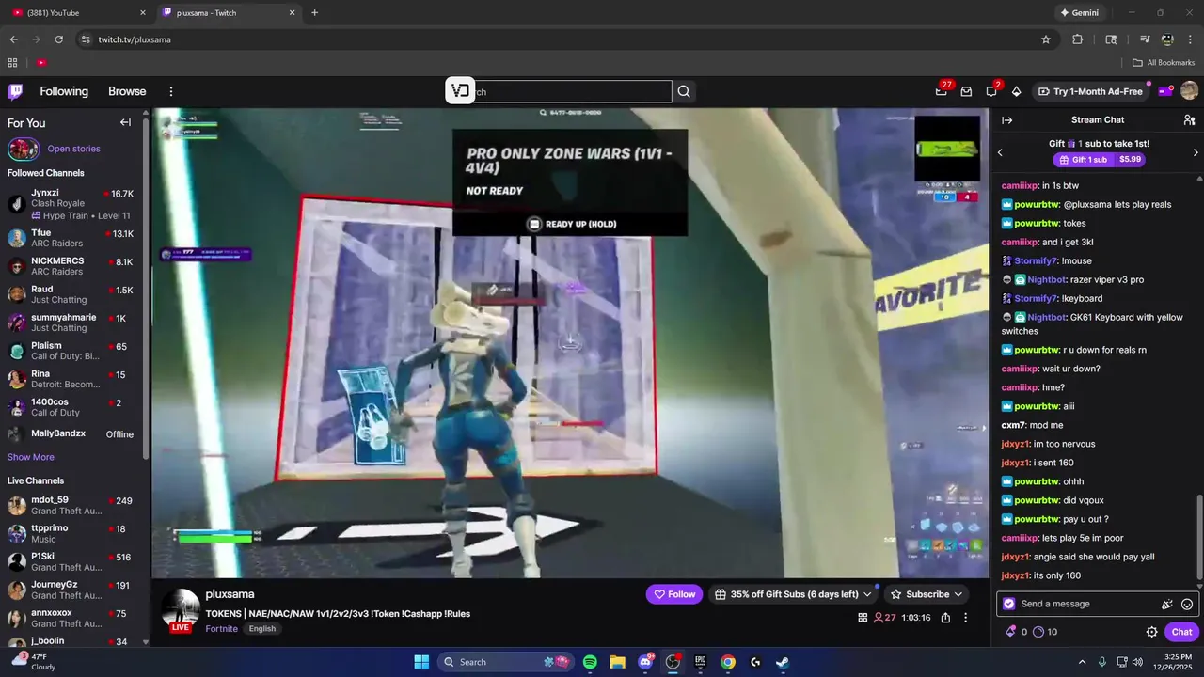Click the Chrome address bar URL
The image size is (1204, 677).
point(135,39)
